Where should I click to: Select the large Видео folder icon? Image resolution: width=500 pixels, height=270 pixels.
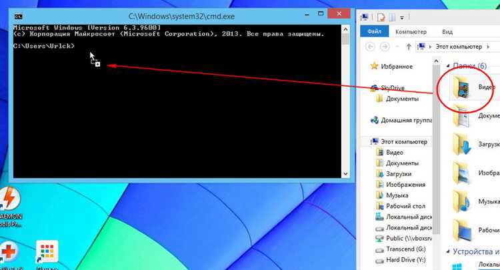coord(461,87)
